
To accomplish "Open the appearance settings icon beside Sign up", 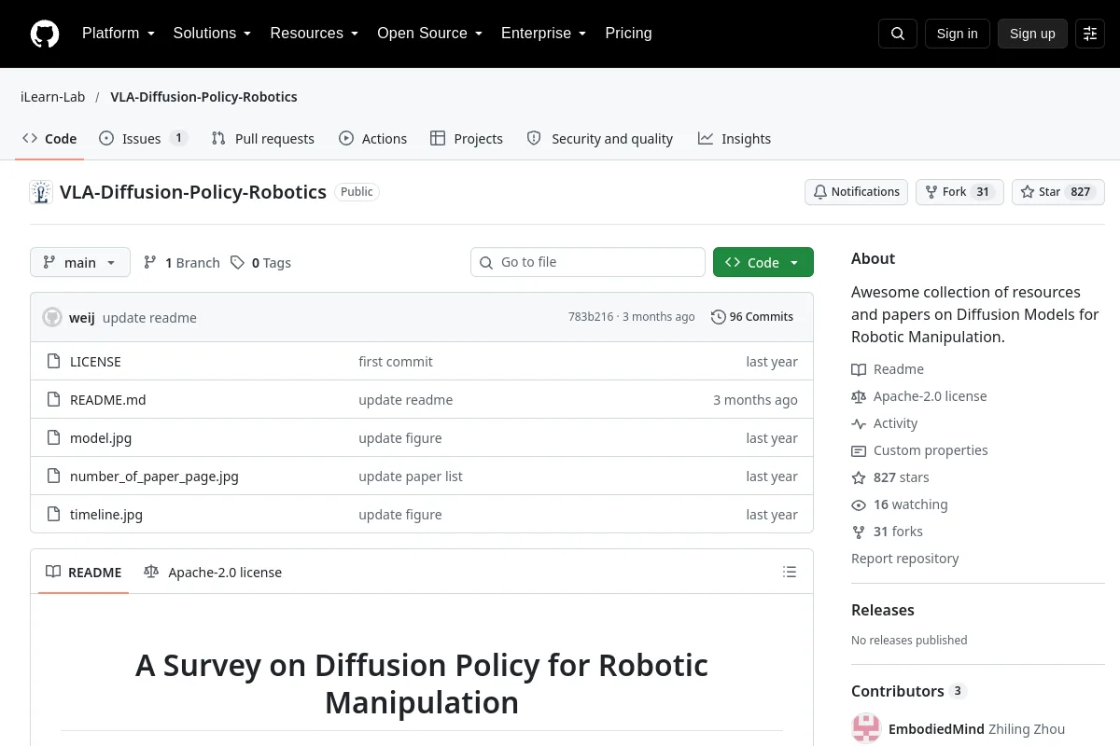I will point(1090,34).
